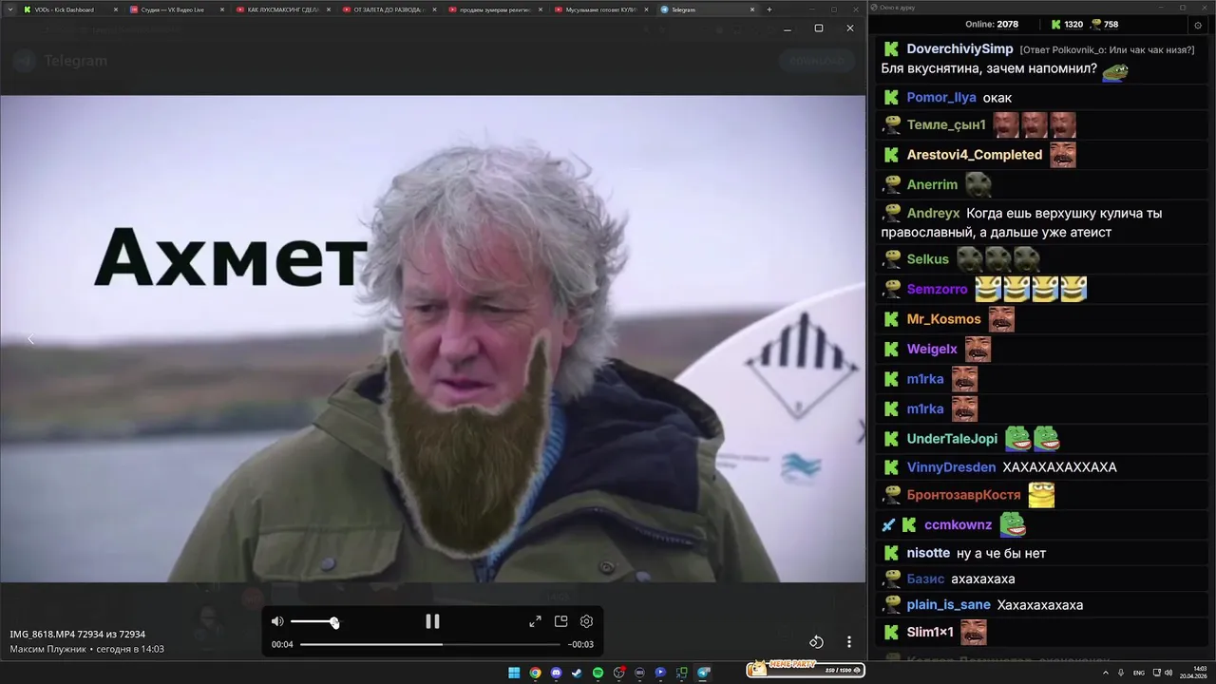
Task: Click the ENG language indicator in the tray
Action: click(x=1139, y=673)
